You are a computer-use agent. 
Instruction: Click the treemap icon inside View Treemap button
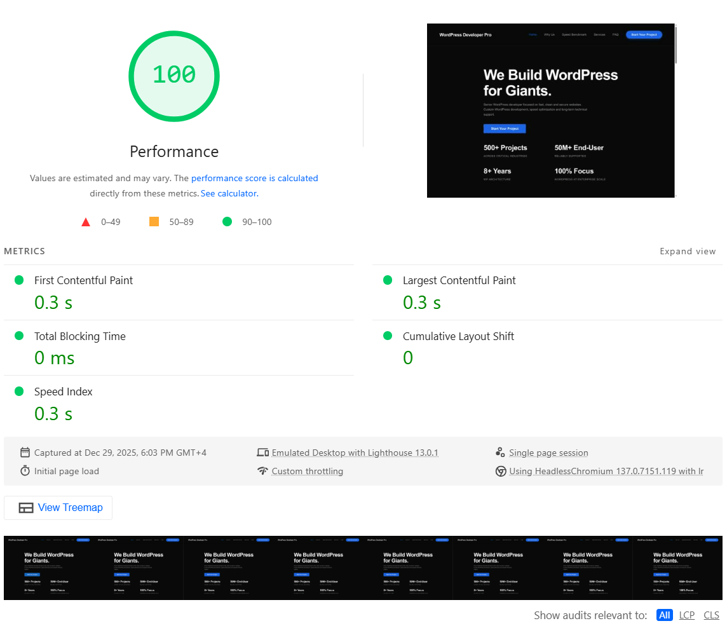coord(26,507)
